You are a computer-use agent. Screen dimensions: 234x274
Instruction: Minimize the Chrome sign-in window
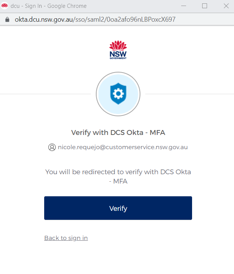click(183, 6)
